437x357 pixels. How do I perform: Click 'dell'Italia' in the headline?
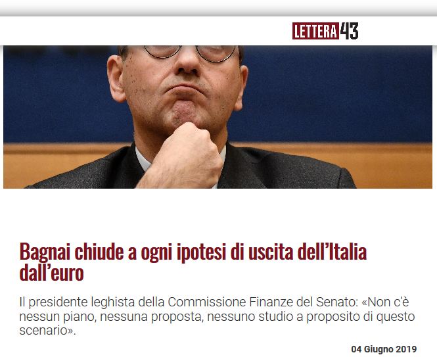[x=332, y=252]
